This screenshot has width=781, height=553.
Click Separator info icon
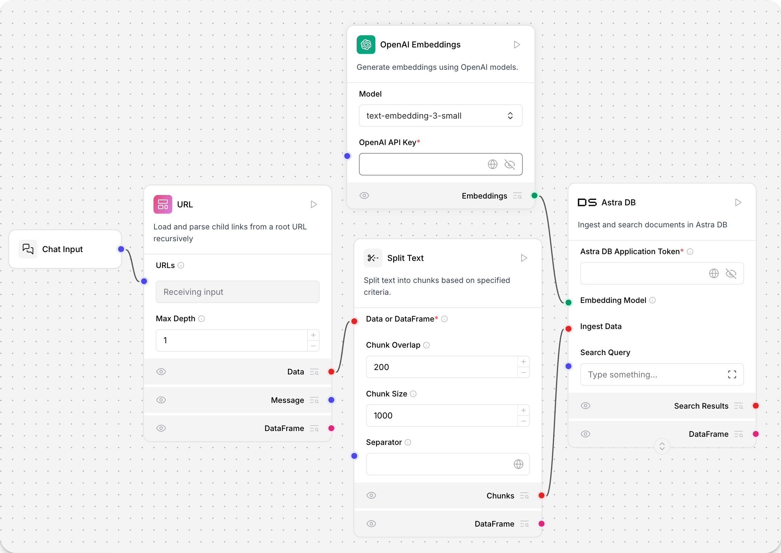click(x=408, y=442)
